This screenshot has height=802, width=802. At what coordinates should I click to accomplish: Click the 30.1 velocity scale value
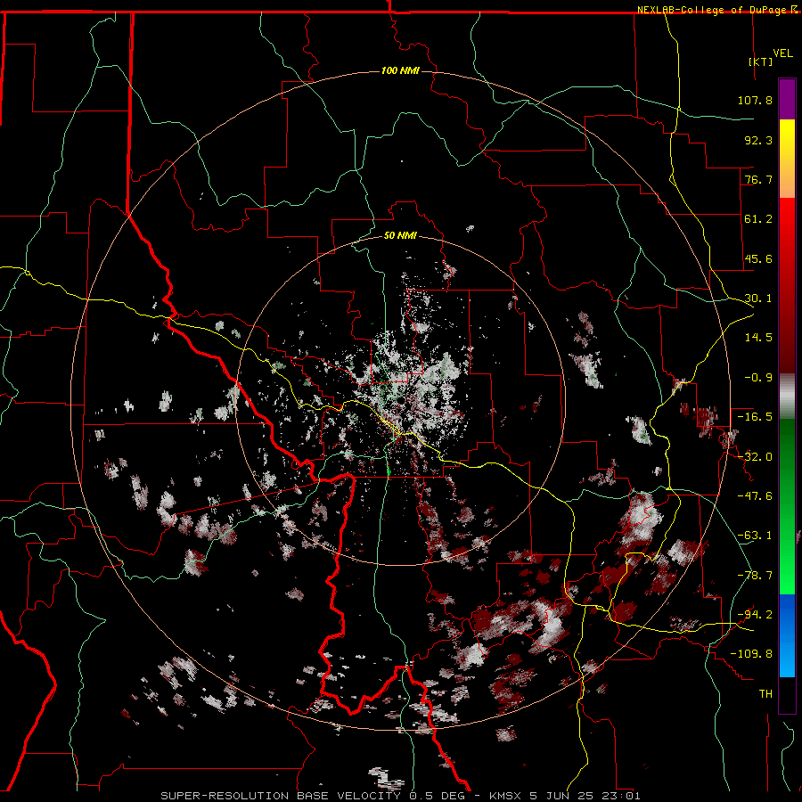tap(758, 299)
